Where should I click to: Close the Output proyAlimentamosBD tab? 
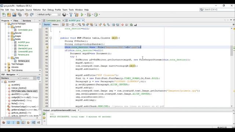(x=78, y=110)
